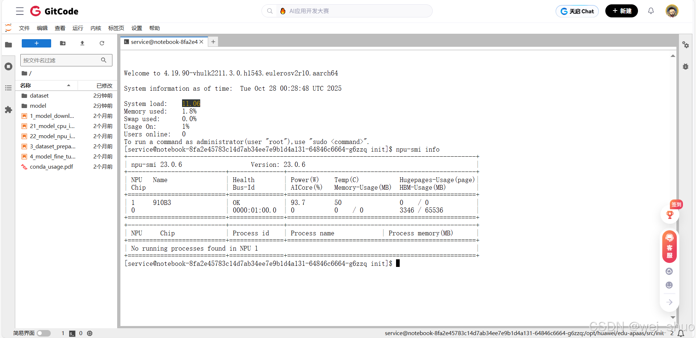Upload files with the upload icon
The image size is (696, 338).
coord(82,43)
